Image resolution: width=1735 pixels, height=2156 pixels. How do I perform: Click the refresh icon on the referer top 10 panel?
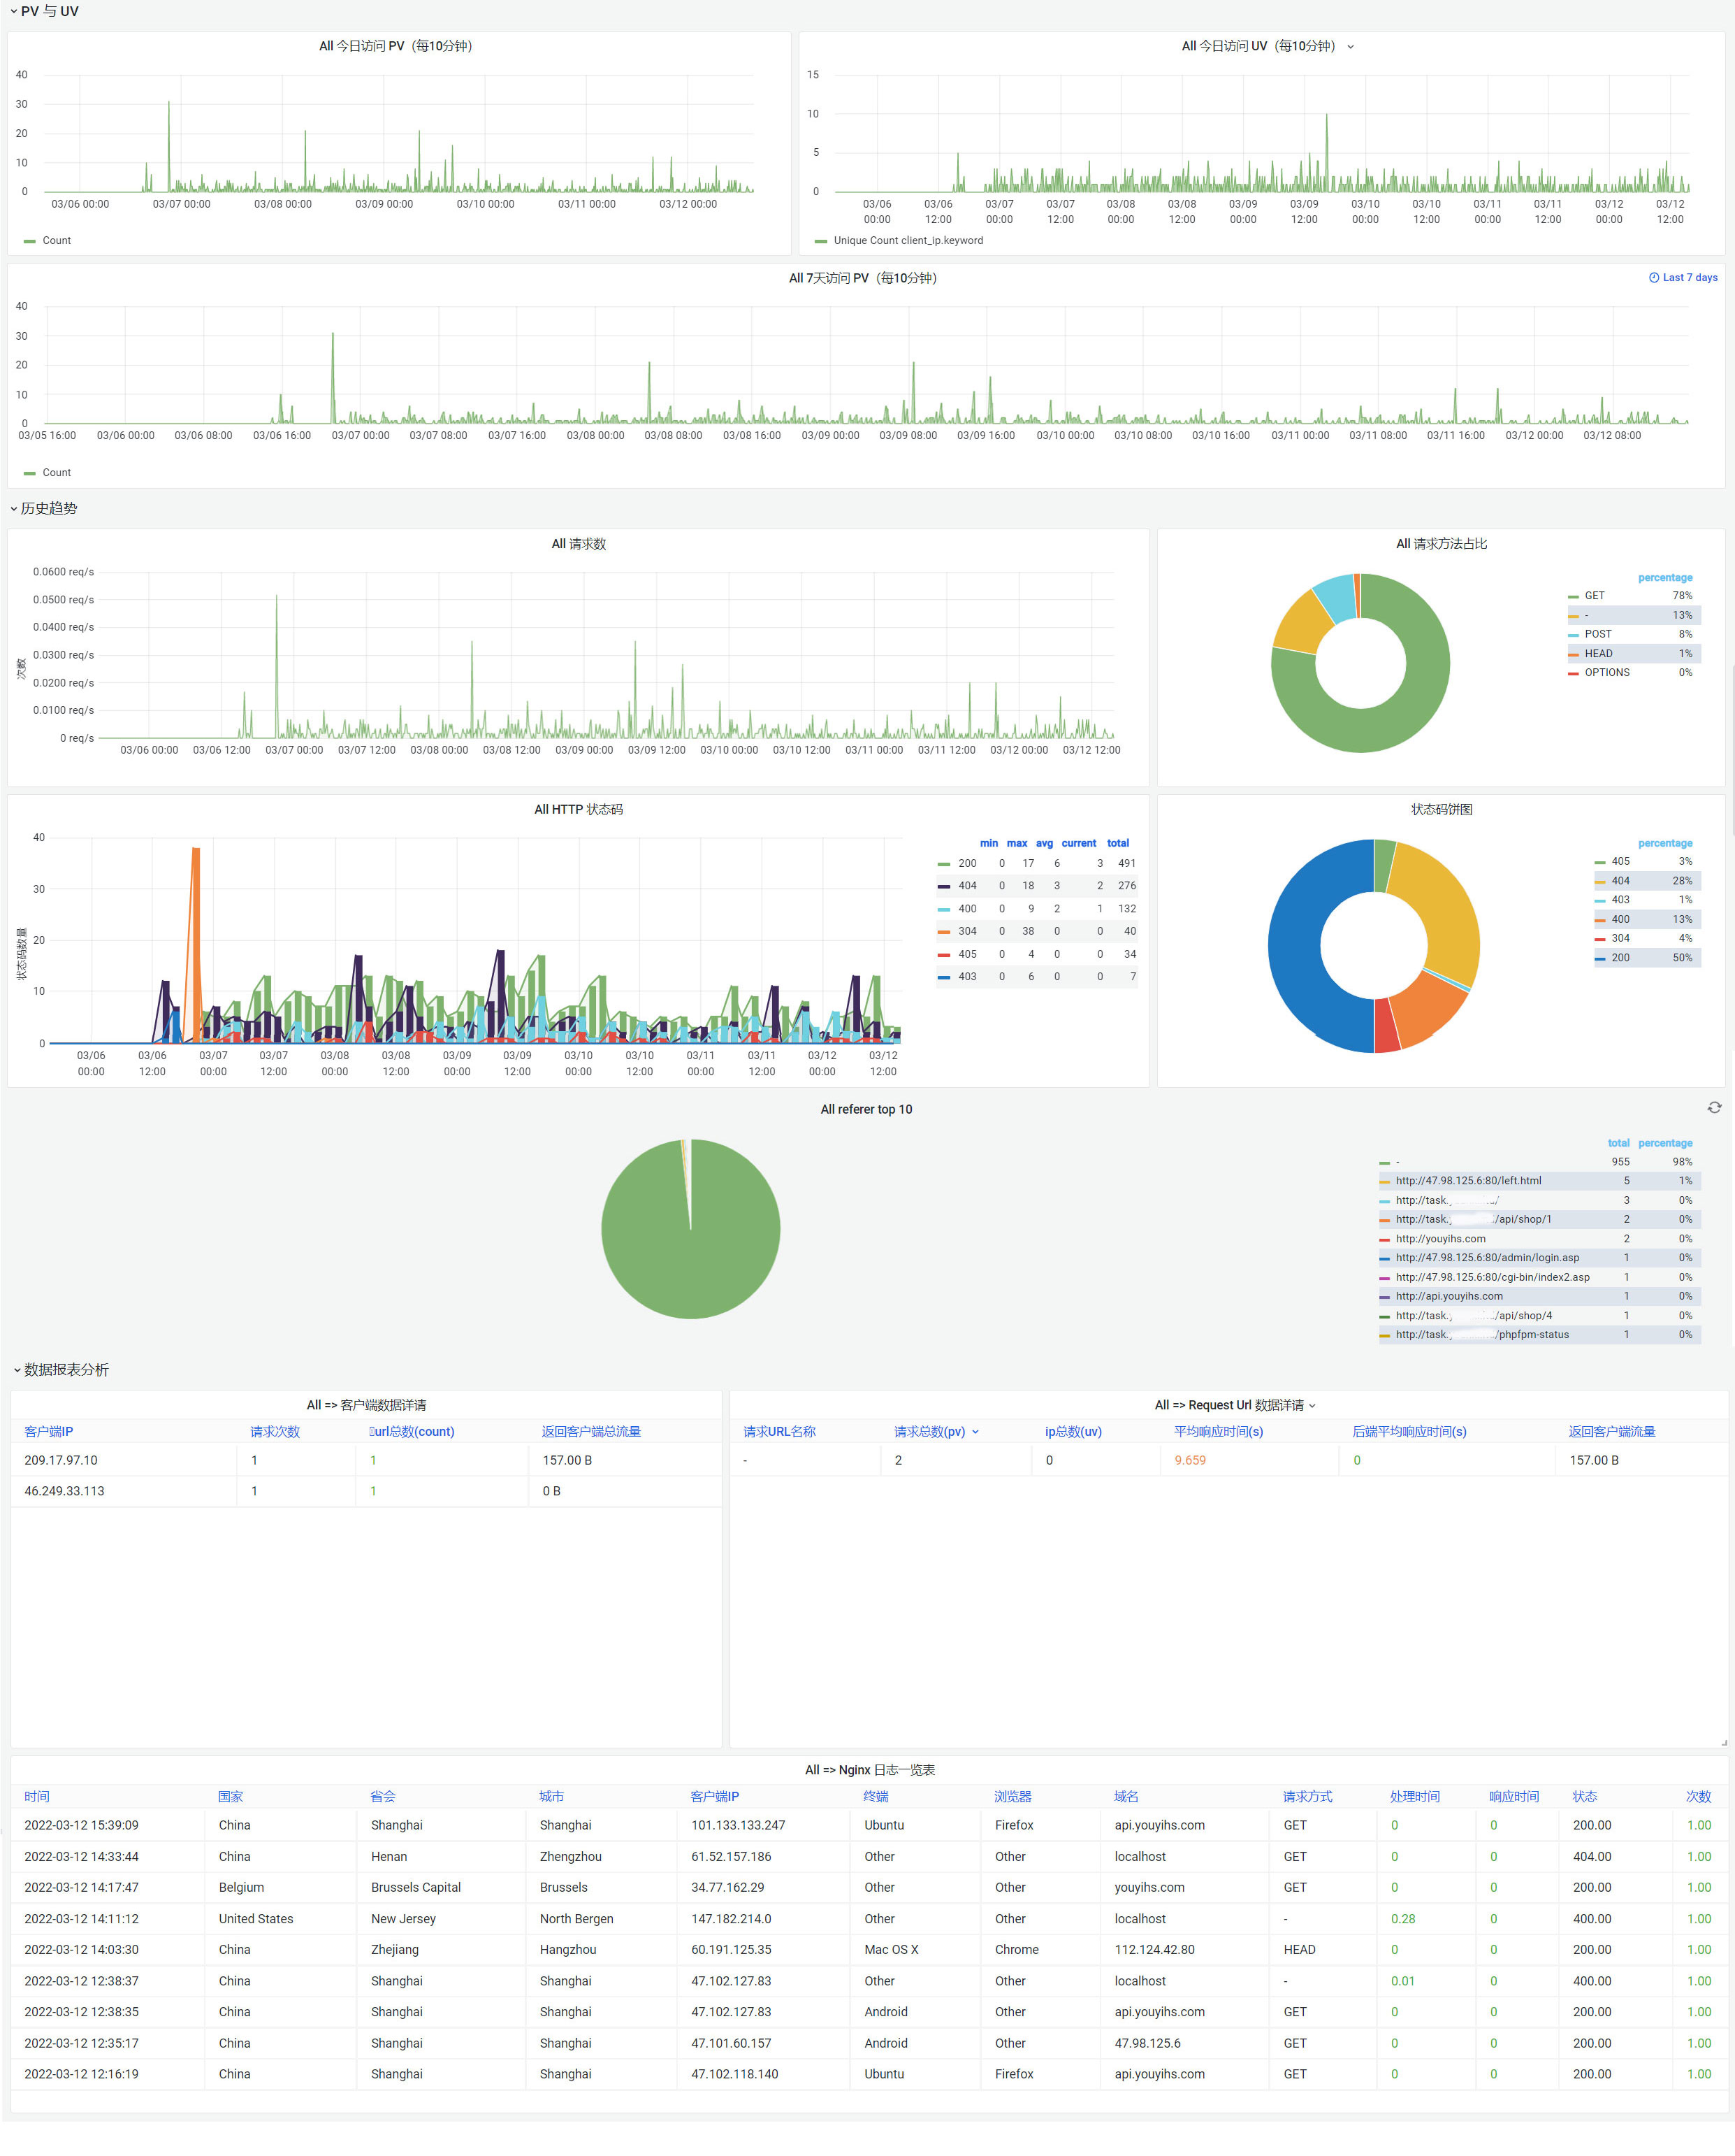(1714, 1107)
